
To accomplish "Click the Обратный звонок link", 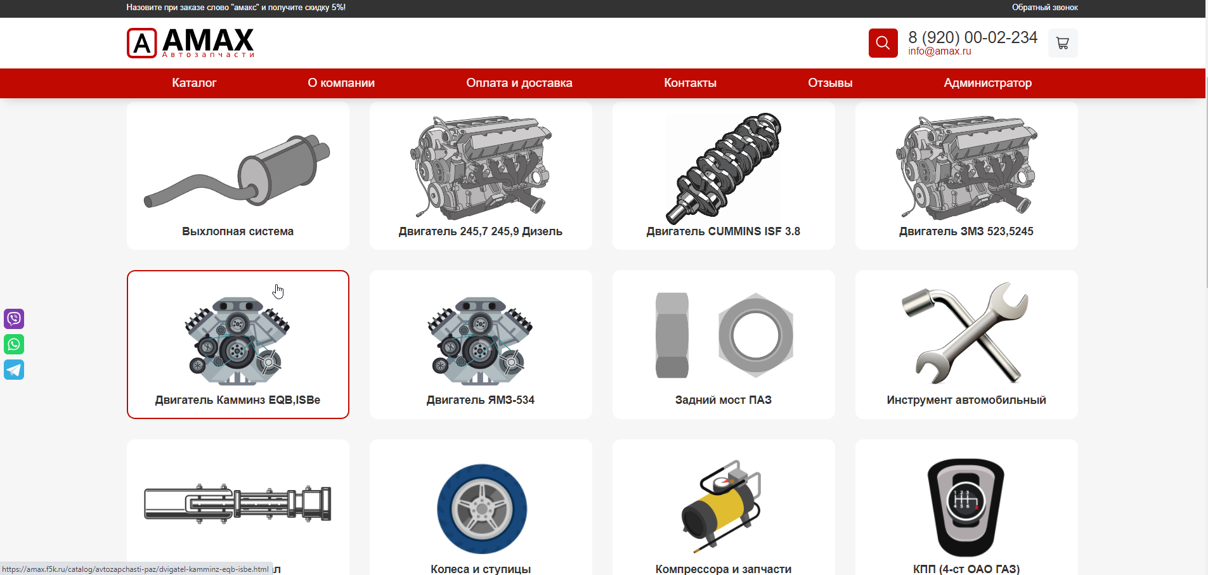I will [x=1044, y=8].
